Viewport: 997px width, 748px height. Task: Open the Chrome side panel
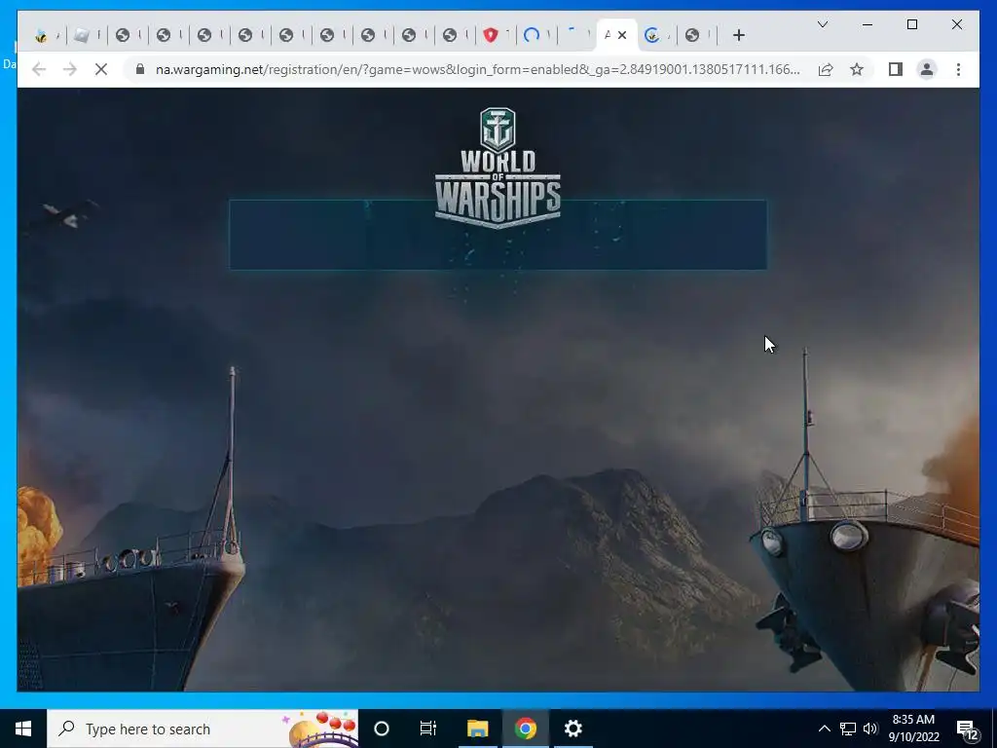click(896, 69)
